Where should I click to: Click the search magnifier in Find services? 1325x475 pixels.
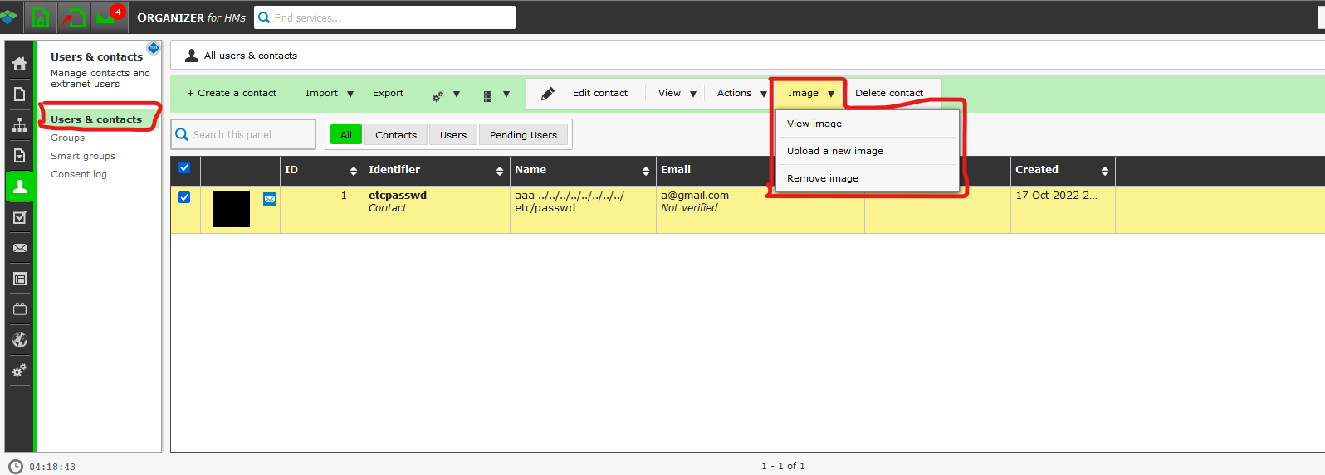pyautogui.click(x=264, y=17)
